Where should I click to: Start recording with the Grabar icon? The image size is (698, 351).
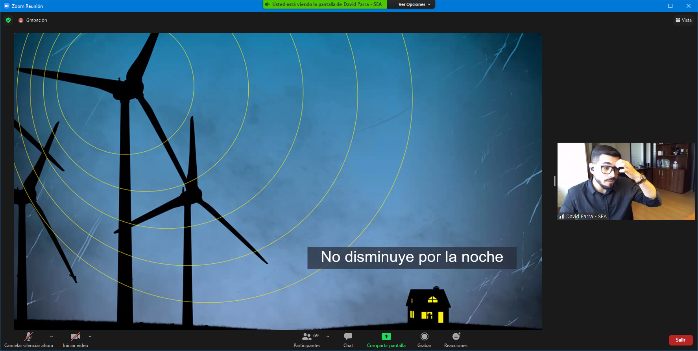424,336
